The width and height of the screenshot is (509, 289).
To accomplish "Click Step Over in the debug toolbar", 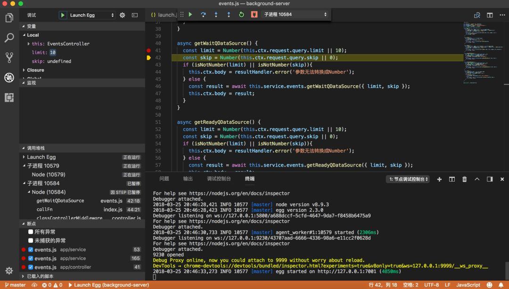I will pyautogui.click(x=203, y=15).
